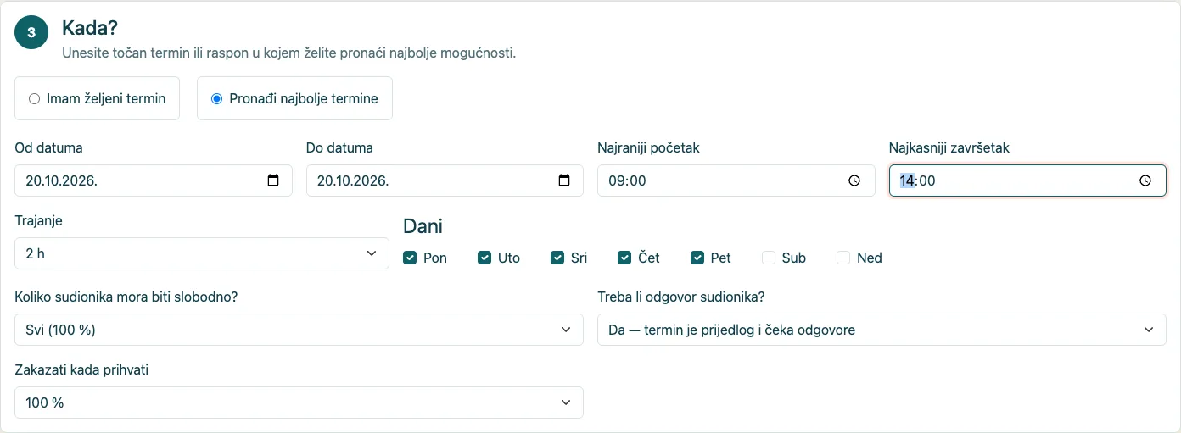Open calendar picker in Do datuma field
Screen dimensions: 1181x433
(564, 180)
